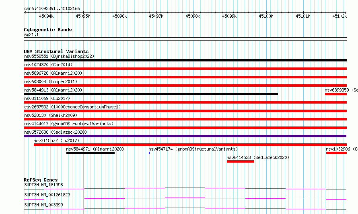Click the 45094k ruler position
The height and width of the screenshot is (214, 358).
point(46,16)
